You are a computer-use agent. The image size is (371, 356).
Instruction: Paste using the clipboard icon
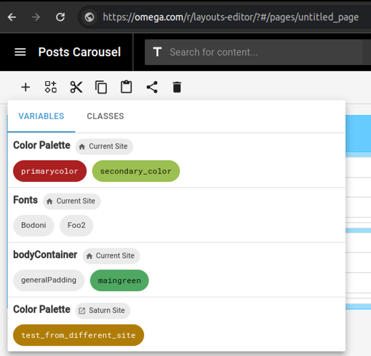[x=126, y=87]
